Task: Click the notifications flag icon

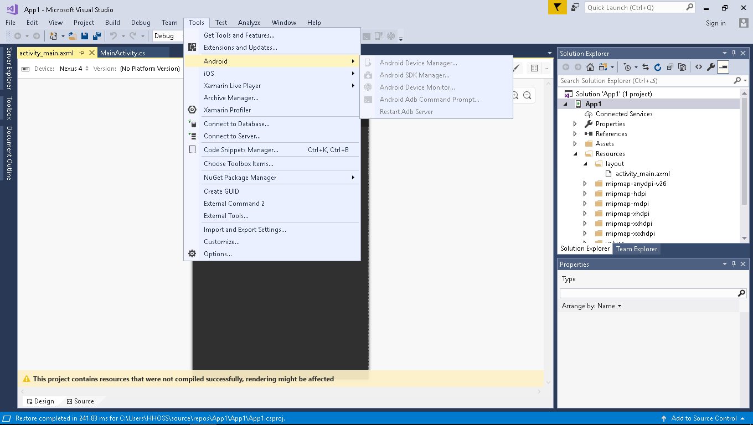Action: click(x=558, y=7)
